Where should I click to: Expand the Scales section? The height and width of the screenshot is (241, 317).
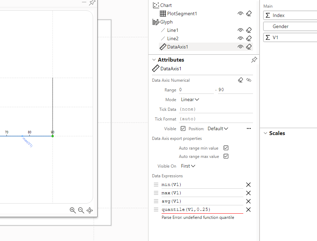point(265,133)
